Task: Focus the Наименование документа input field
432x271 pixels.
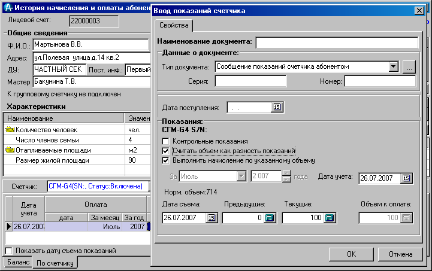Action: pos(336,42)
